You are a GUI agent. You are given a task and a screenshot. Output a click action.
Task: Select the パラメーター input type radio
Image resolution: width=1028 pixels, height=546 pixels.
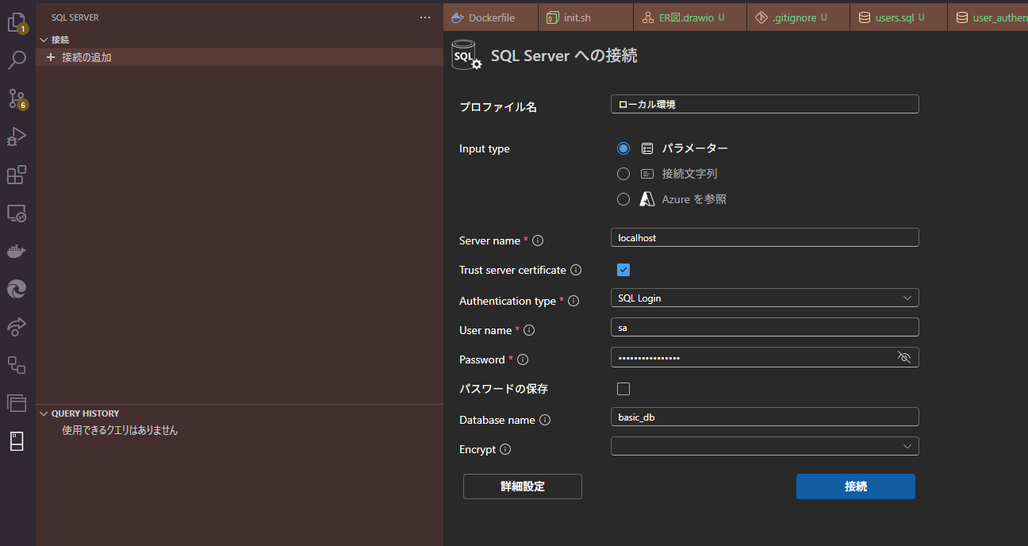tap(623, 148)
